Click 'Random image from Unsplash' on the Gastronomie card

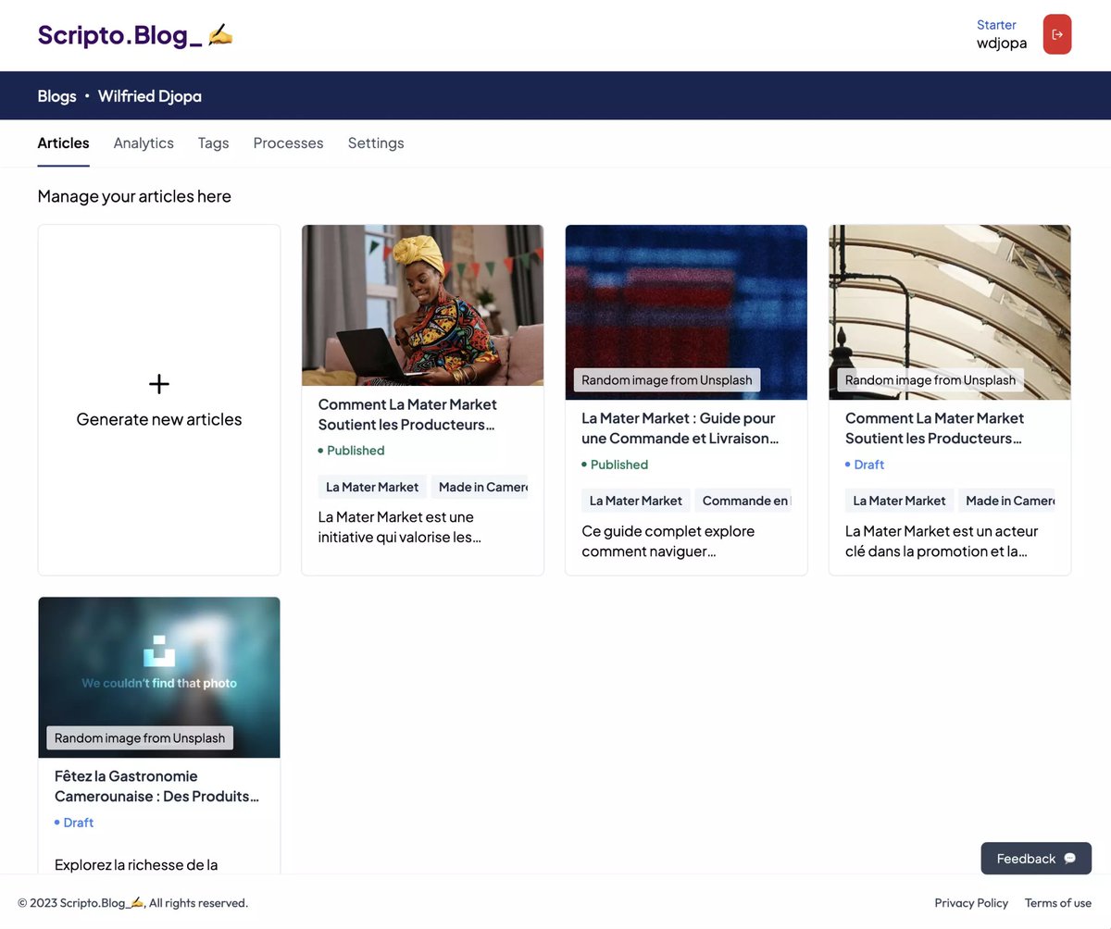click(140, 738)
